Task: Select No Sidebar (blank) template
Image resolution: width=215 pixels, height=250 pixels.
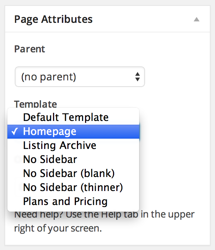Action: pyautogui.click(x=73, y=173)
